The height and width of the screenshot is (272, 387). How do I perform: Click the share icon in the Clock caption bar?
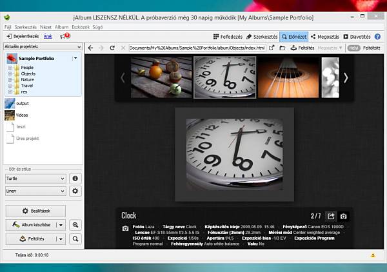[x=331, y=216]
